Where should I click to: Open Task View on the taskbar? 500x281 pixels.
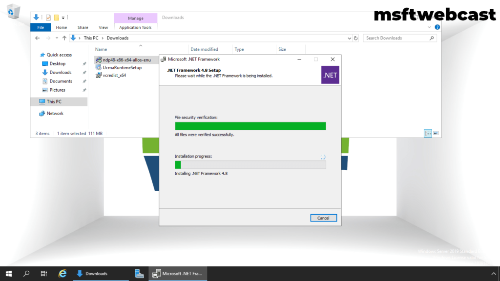(43, 274)
